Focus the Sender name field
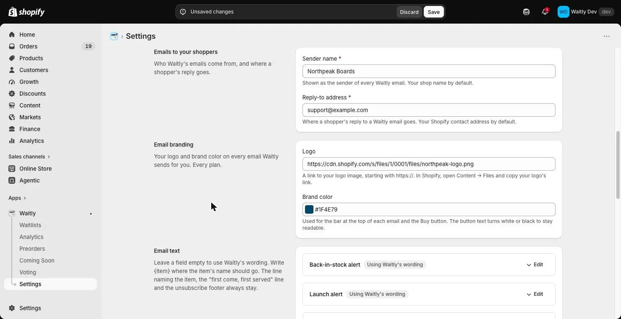The width and height of the screenshot is (621, 319). [429, 71]
